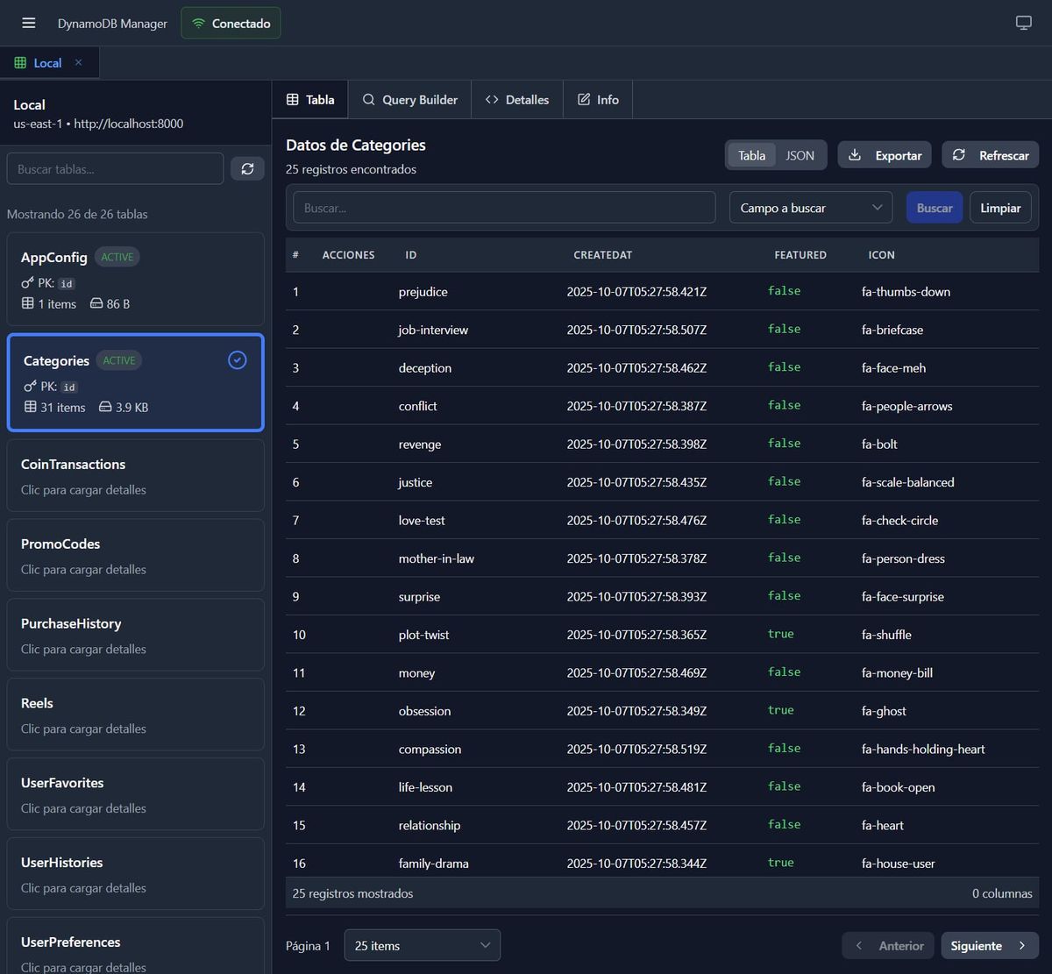Viewport: 1052px width, 974px height.
Task: Open the Info tab
Action: click(598, 100)
